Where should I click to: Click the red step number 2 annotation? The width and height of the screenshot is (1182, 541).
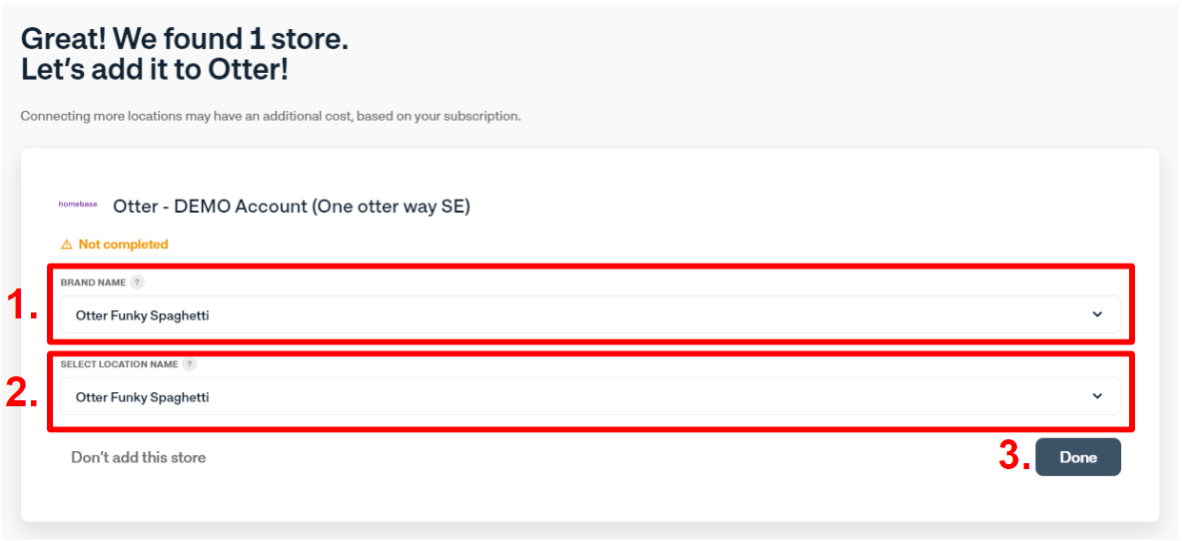pyautogui.click(x=23, y=392)
